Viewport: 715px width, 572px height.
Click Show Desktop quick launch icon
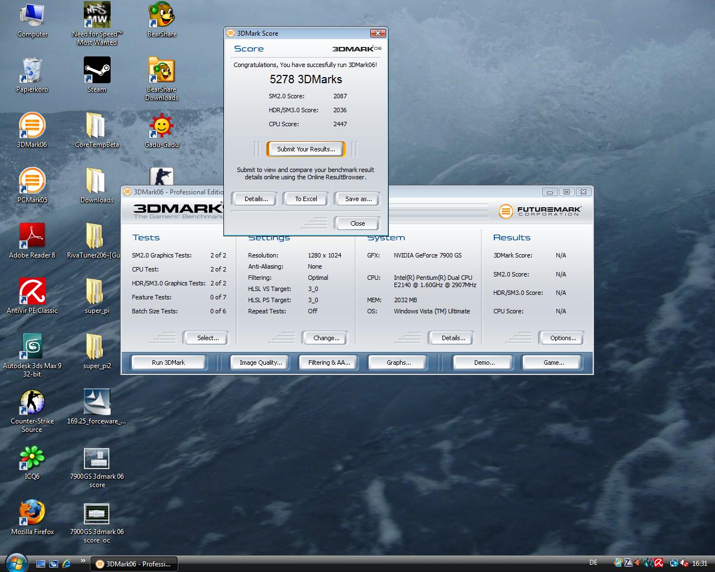tap(40, 564)
